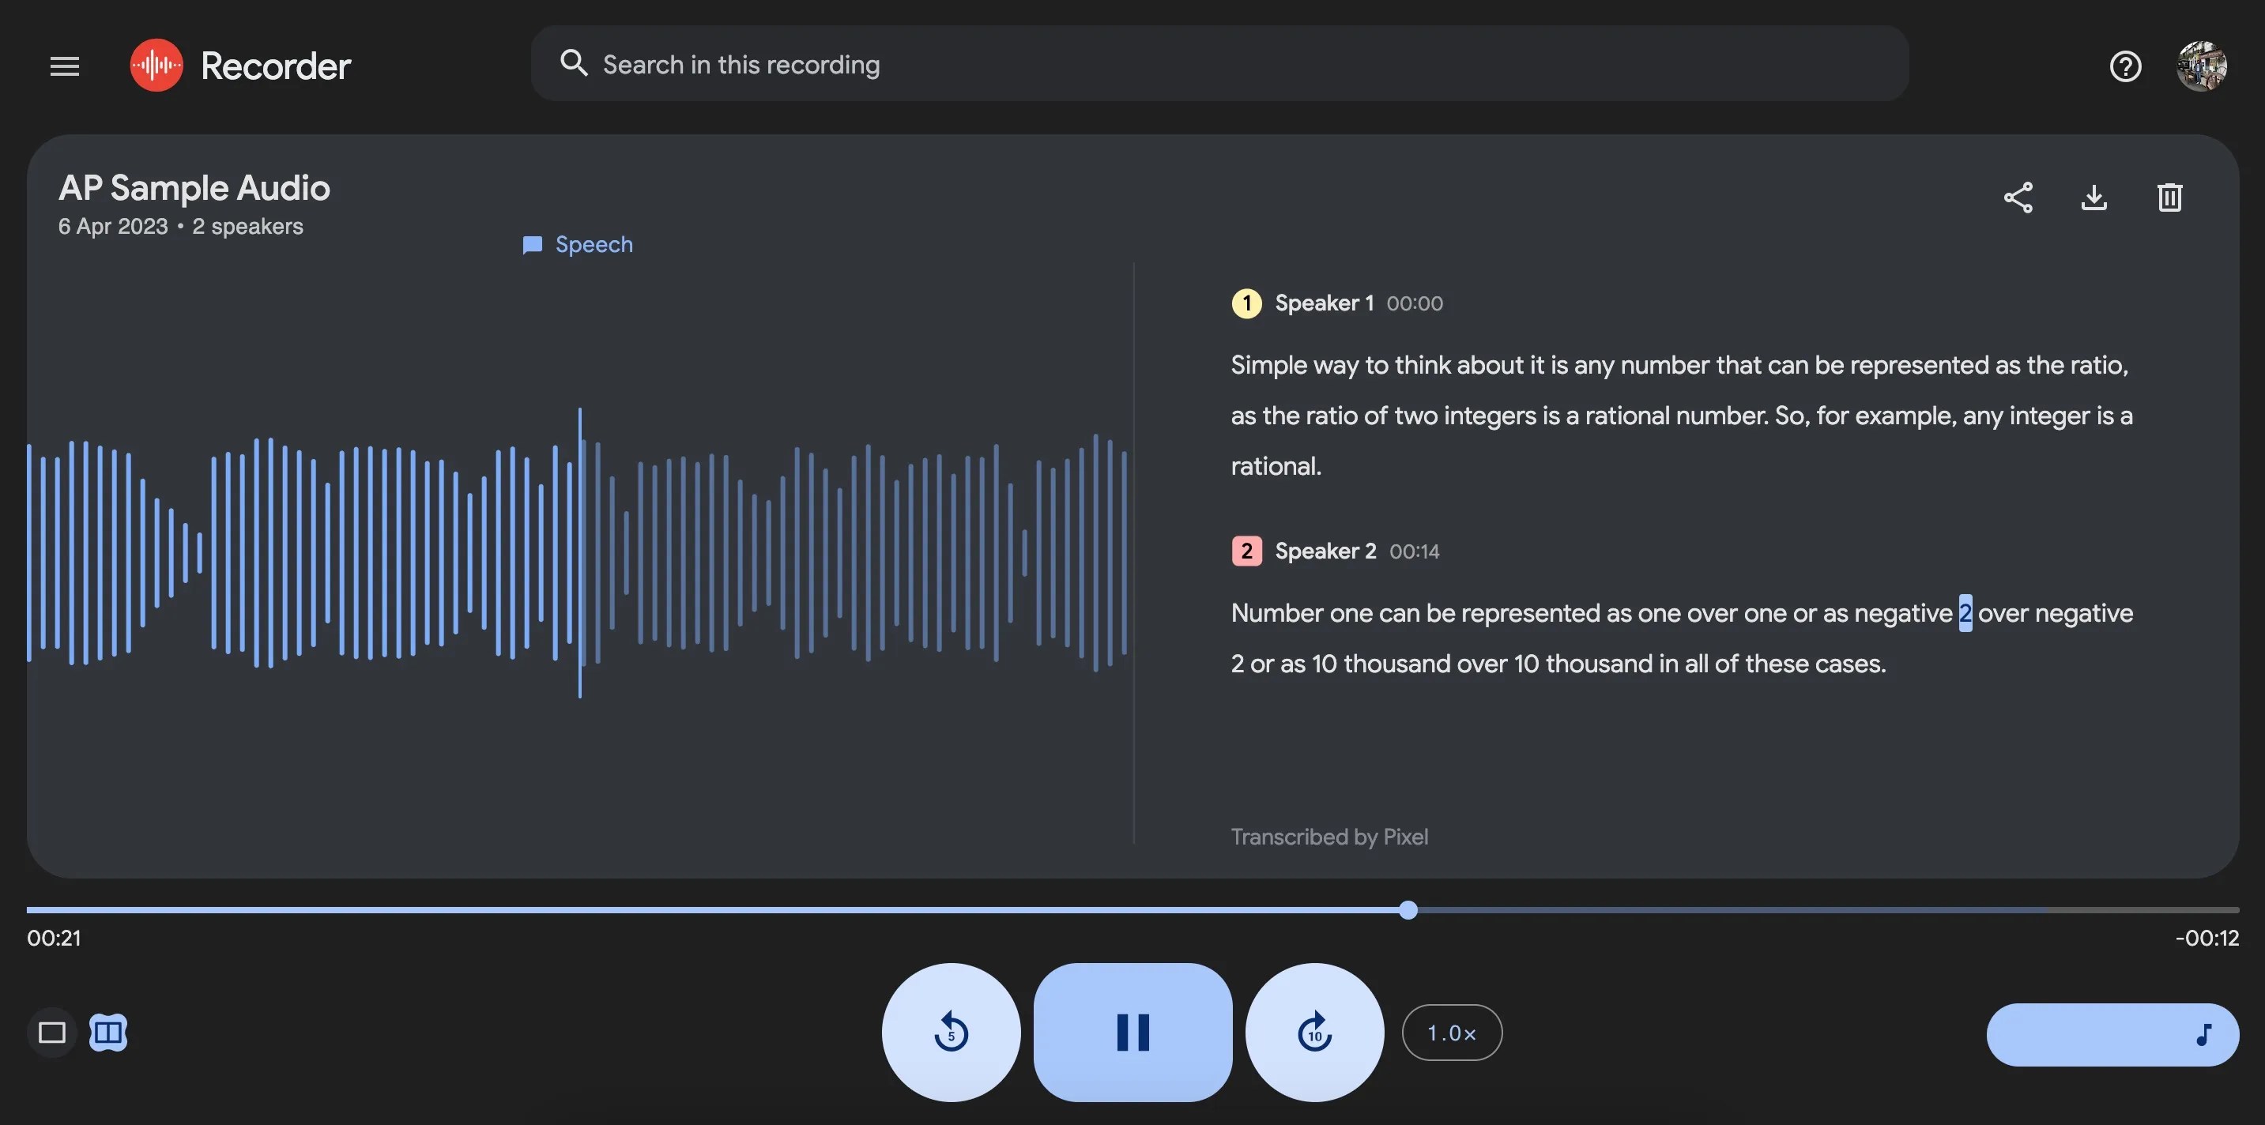Skip forward 10 seconds
Viewport: 2265px width, 1125px height.
coord(1313,1033)
